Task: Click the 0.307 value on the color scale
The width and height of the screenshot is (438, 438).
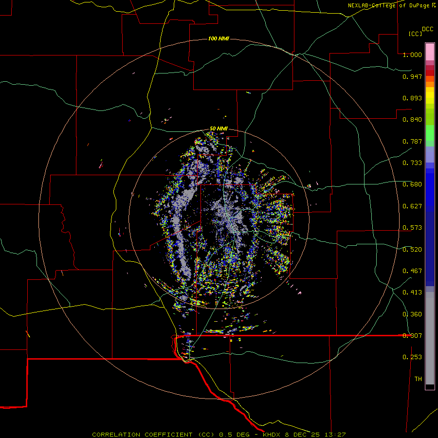Action: 412,336
